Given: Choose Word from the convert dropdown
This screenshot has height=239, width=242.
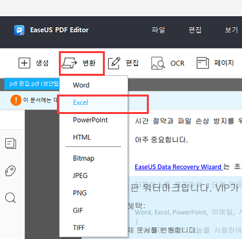Looking at the screenshot, I should [x=94, y=85].
